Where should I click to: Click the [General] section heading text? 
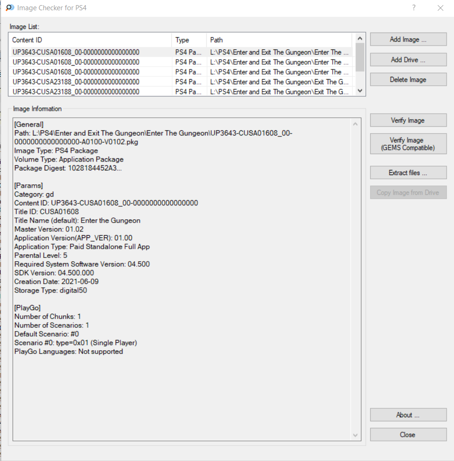29,124
